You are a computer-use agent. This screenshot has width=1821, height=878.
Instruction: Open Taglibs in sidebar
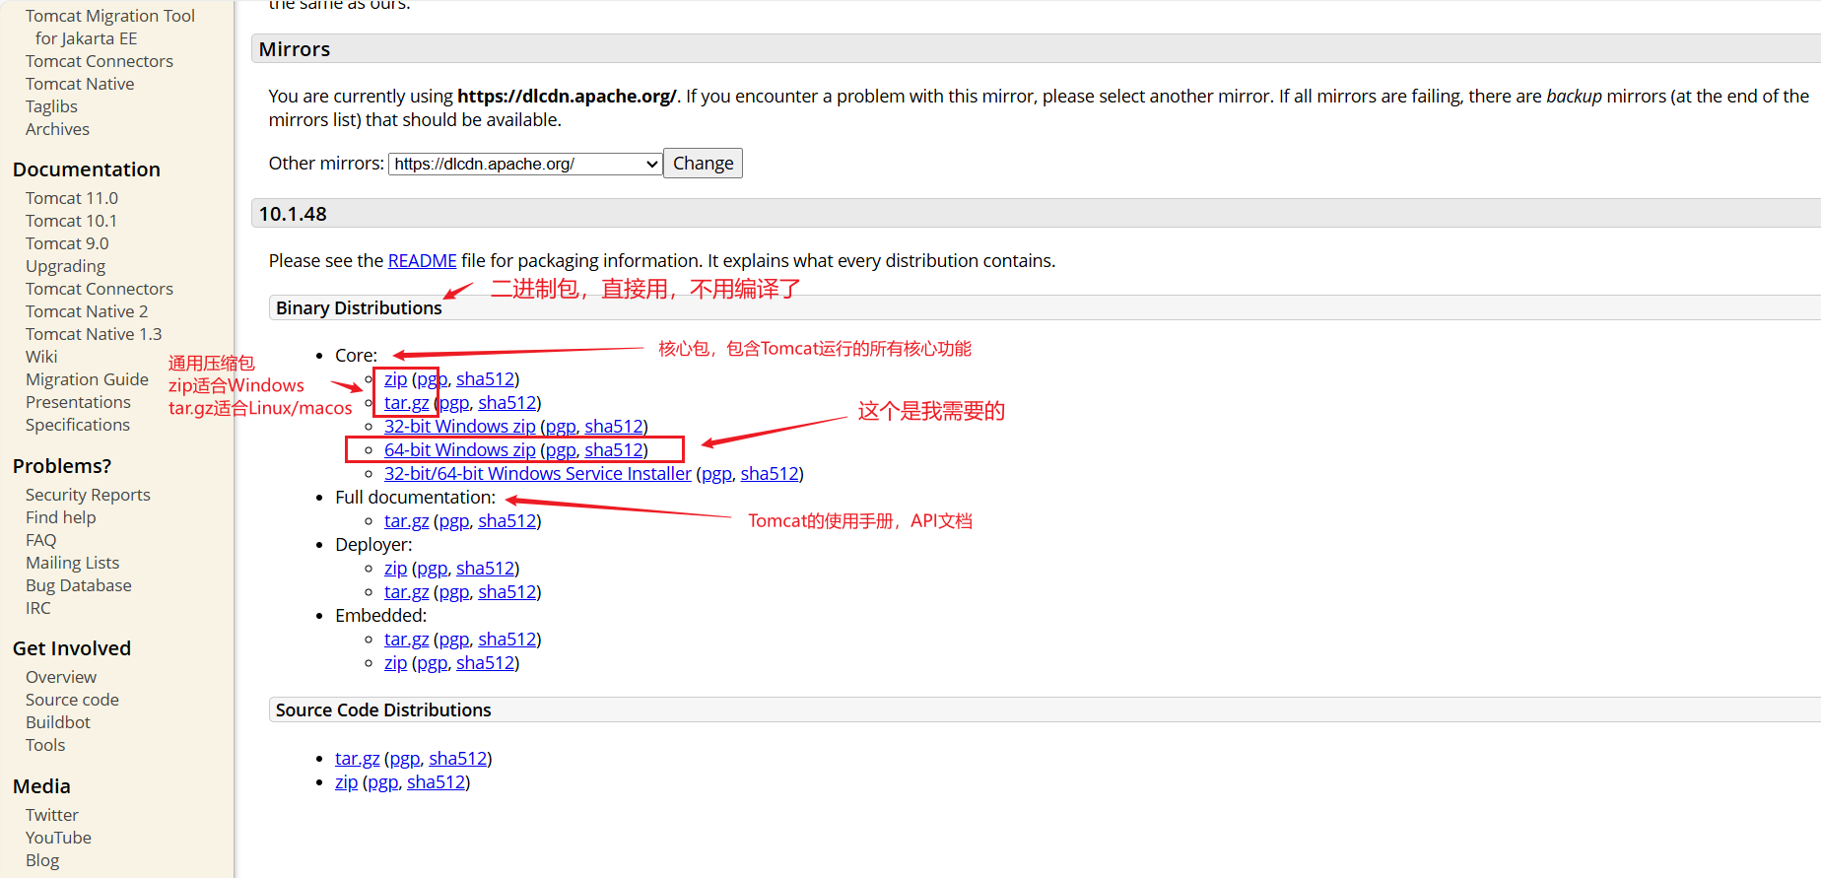(x=51, y=106)
